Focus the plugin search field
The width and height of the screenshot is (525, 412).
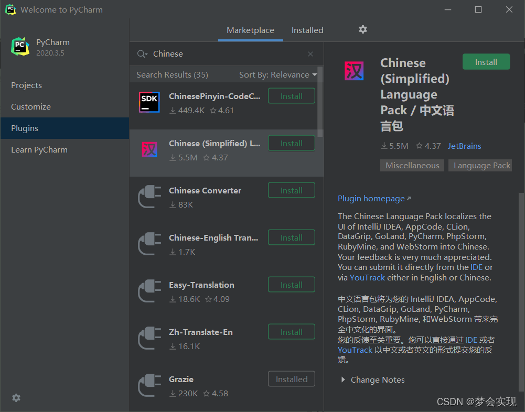(x=228, y=54)
